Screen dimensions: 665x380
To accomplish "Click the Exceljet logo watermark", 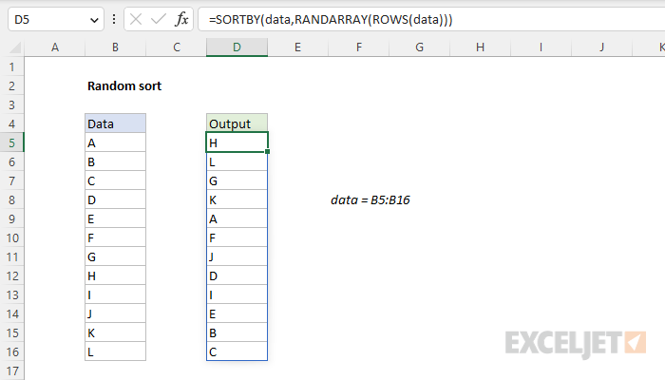I will click(x=576, y=344).
